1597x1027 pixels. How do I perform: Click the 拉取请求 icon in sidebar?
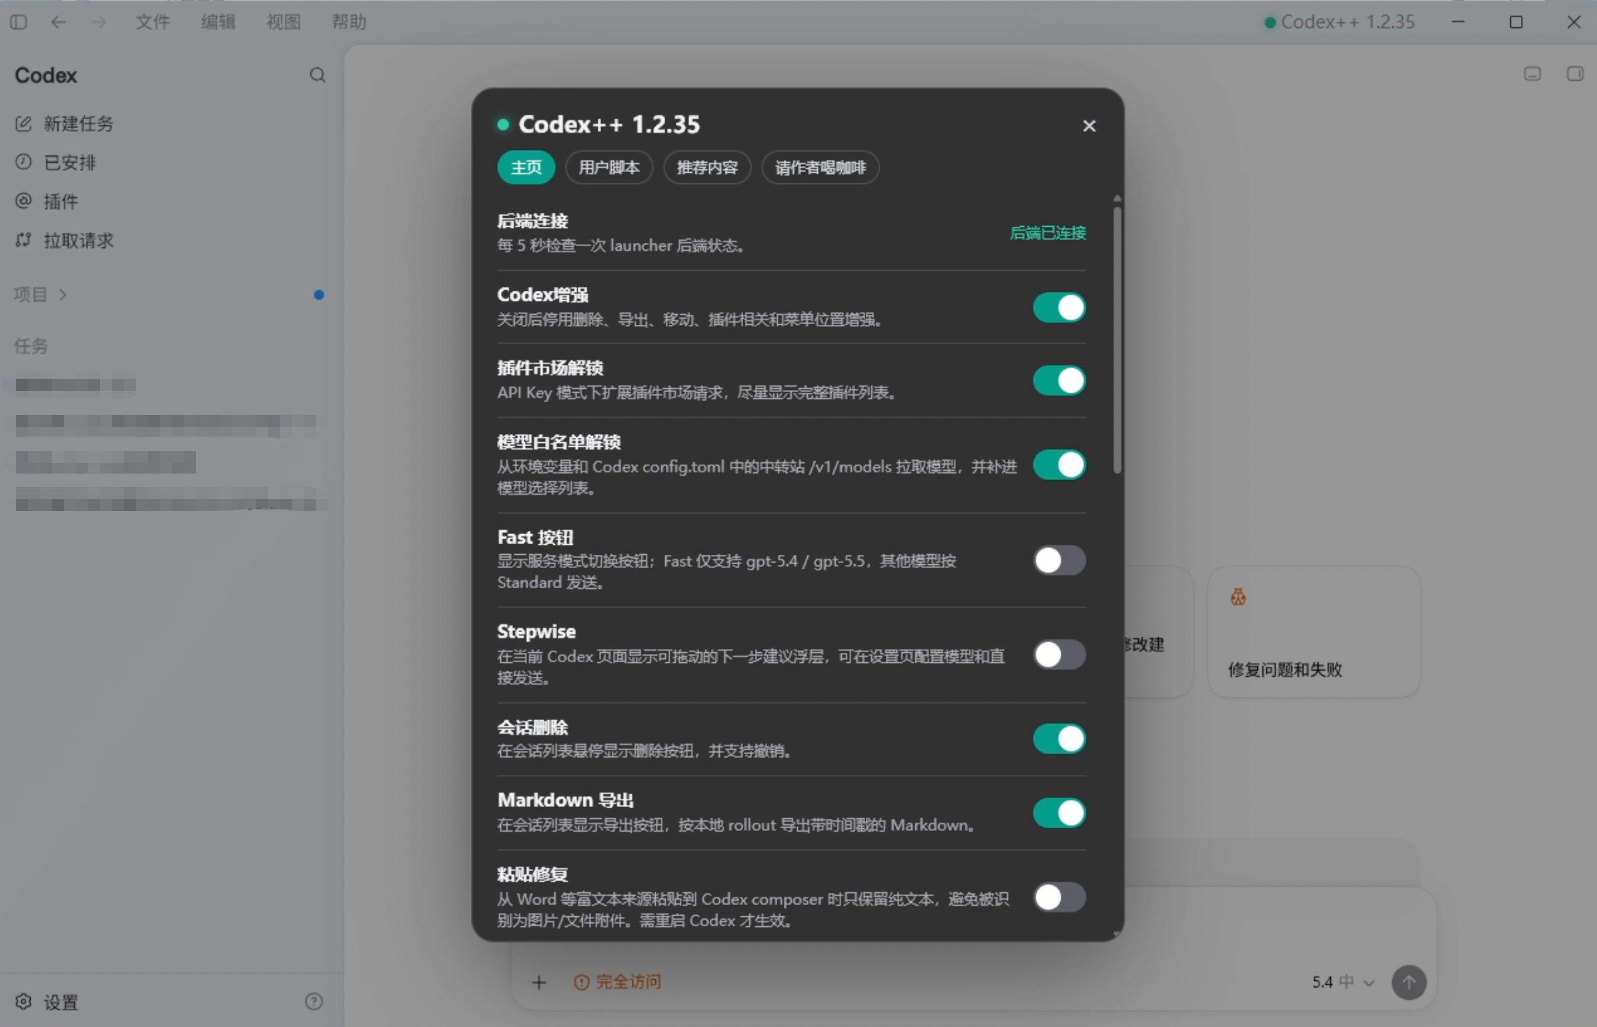click(x=23, y=240)
